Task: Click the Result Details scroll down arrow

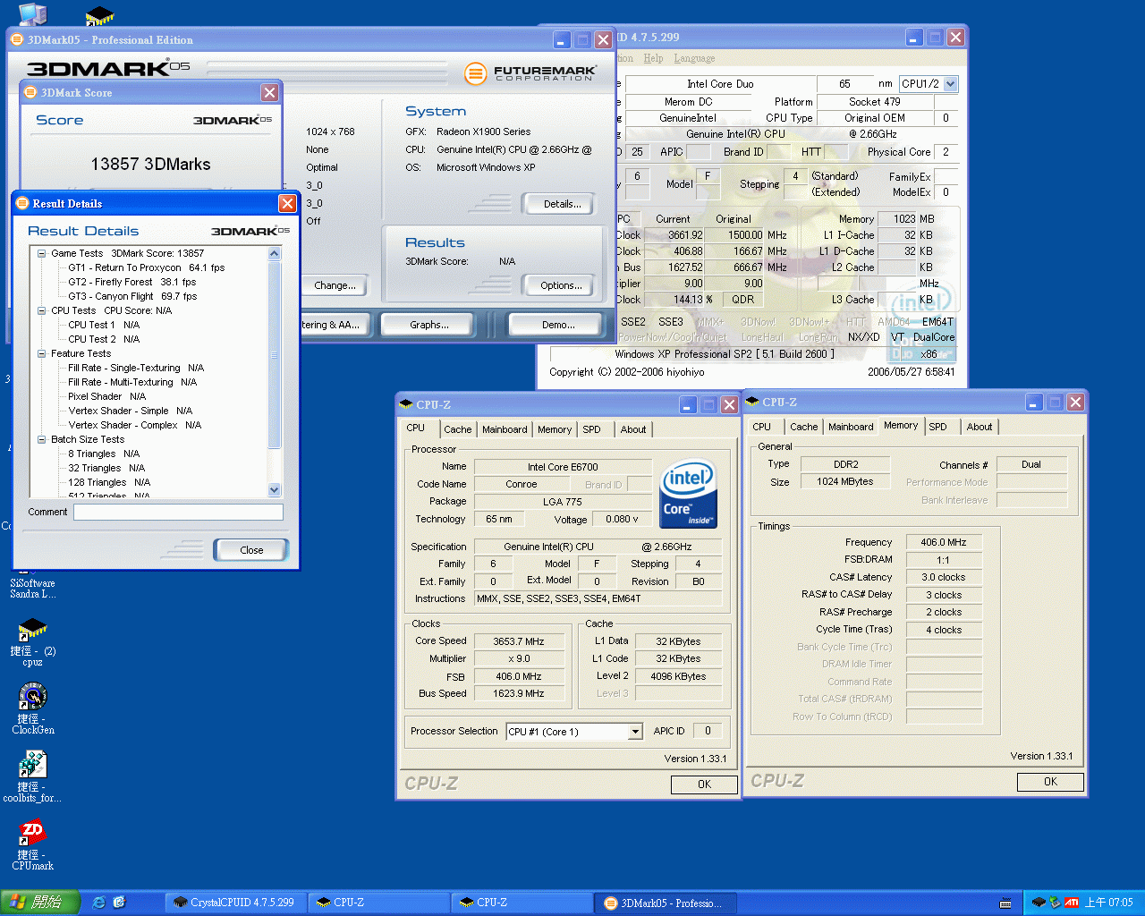Action: [275, 489]
